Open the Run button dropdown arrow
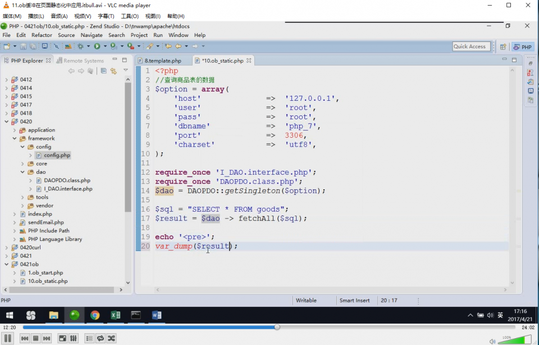Image resolution: width=539 pixels, height=345 pixels. click(105, 46)
